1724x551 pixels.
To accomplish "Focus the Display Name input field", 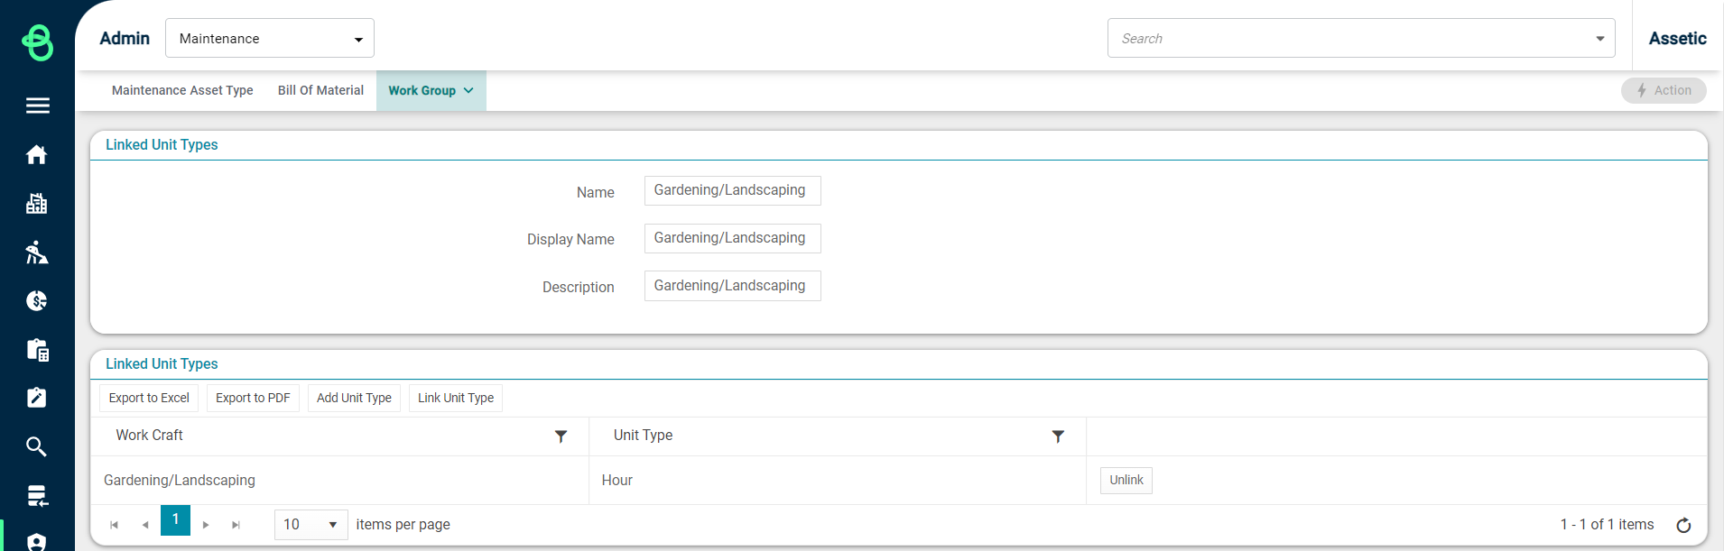I will coord(732,238).
